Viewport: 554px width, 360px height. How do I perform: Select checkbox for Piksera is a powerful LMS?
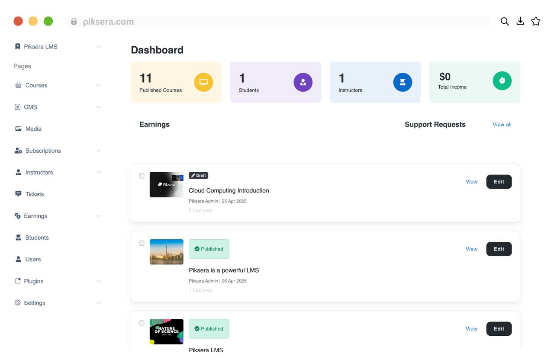[142, 243]
